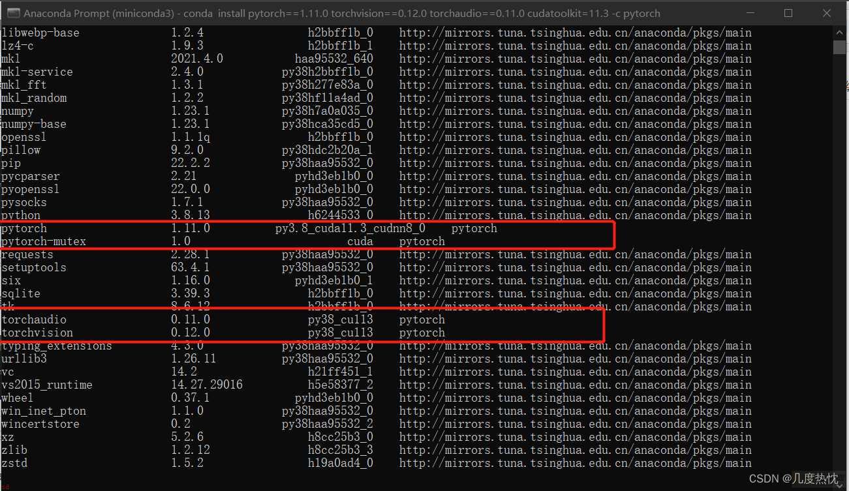This screenshot has width=849, height=491.
Task: Click the mirror URL in the zstd row
Action: click(x=576, y=463)
